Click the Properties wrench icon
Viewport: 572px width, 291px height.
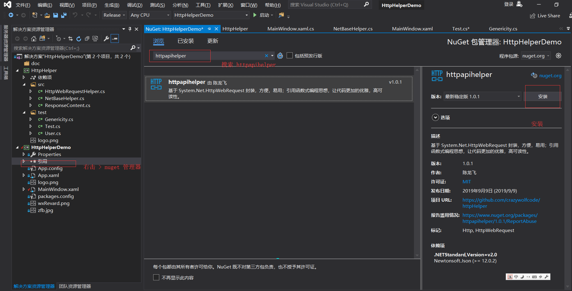pos(106,39)
